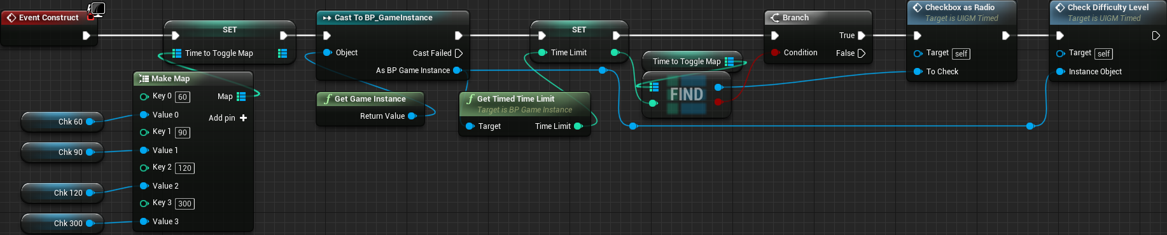The width and height of the screenshot is (1167, 235).
Task: Click the Cast Failed exec pin
Action: pos(458,53)
